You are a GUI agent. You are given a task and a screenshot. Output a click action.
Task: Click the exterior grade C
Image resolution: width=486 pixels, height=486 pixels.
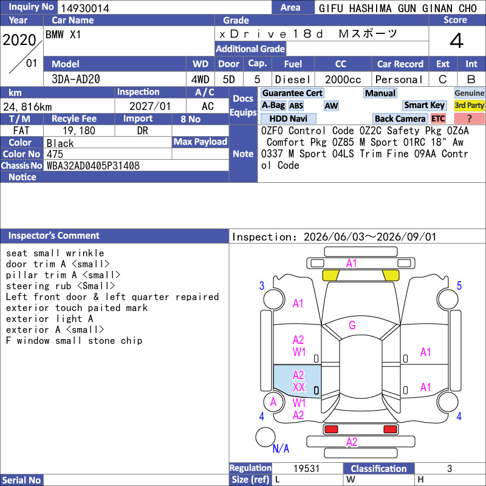(443, 80)
